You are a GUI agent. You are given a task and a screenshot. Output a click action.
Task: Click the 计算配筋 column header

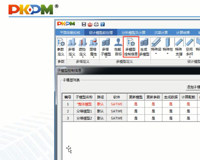(188, 97)
